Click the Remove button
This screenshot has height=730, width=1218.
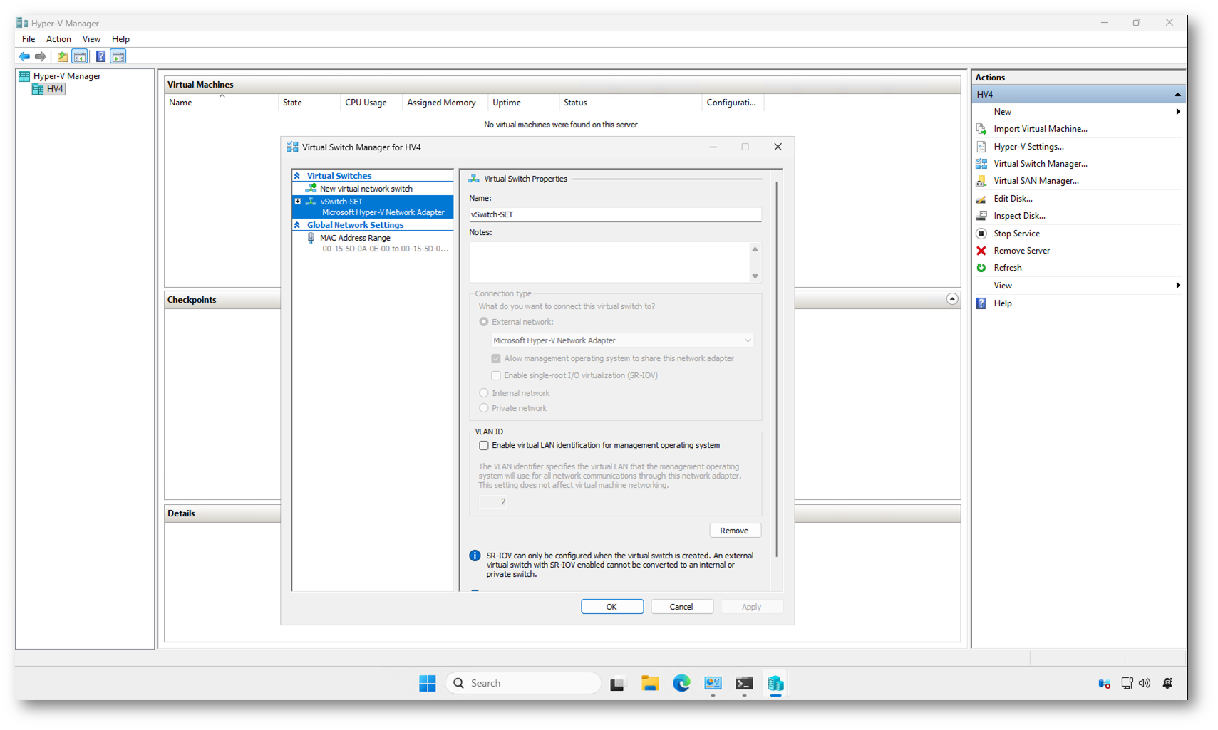pyautogui.click(x=734, y=531)
